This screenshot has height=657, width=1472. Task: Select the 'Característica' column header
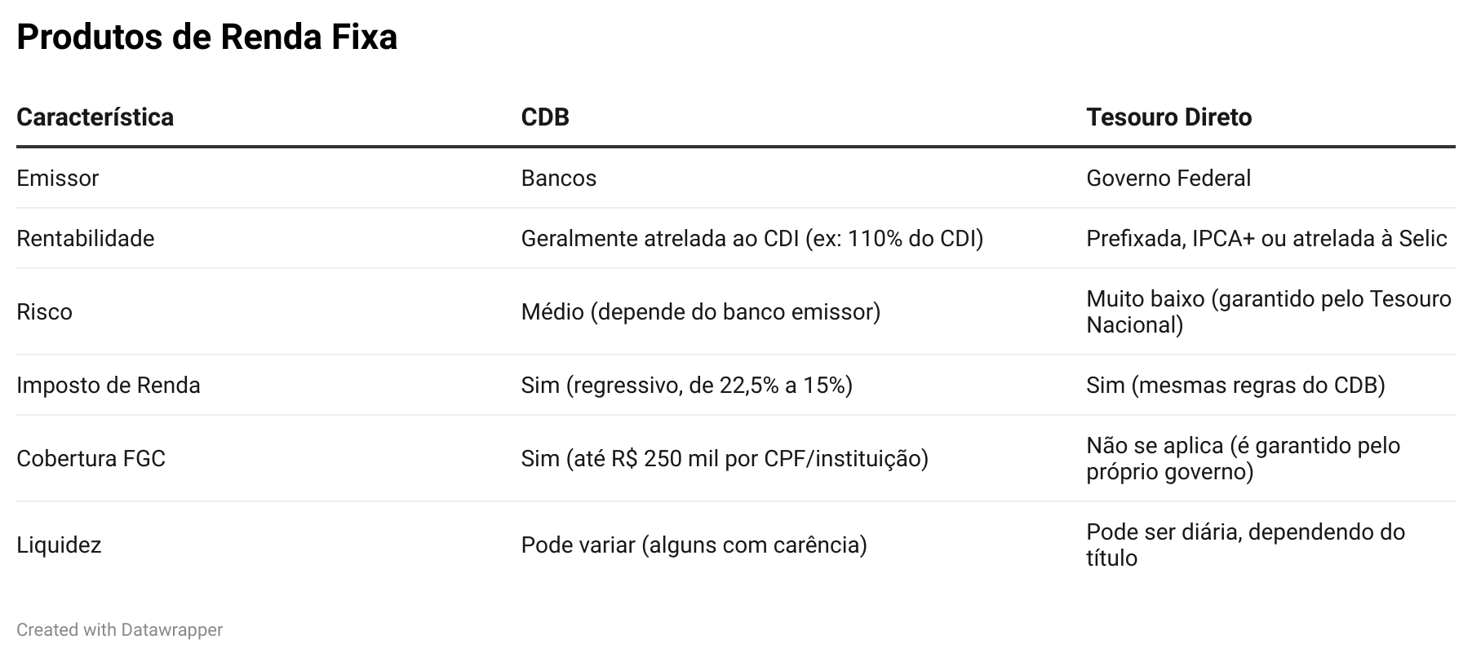(95, 117)
